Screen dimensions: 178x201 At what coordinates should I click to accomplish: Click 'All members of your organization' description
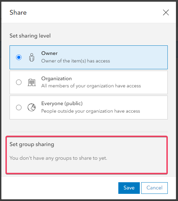91,86
